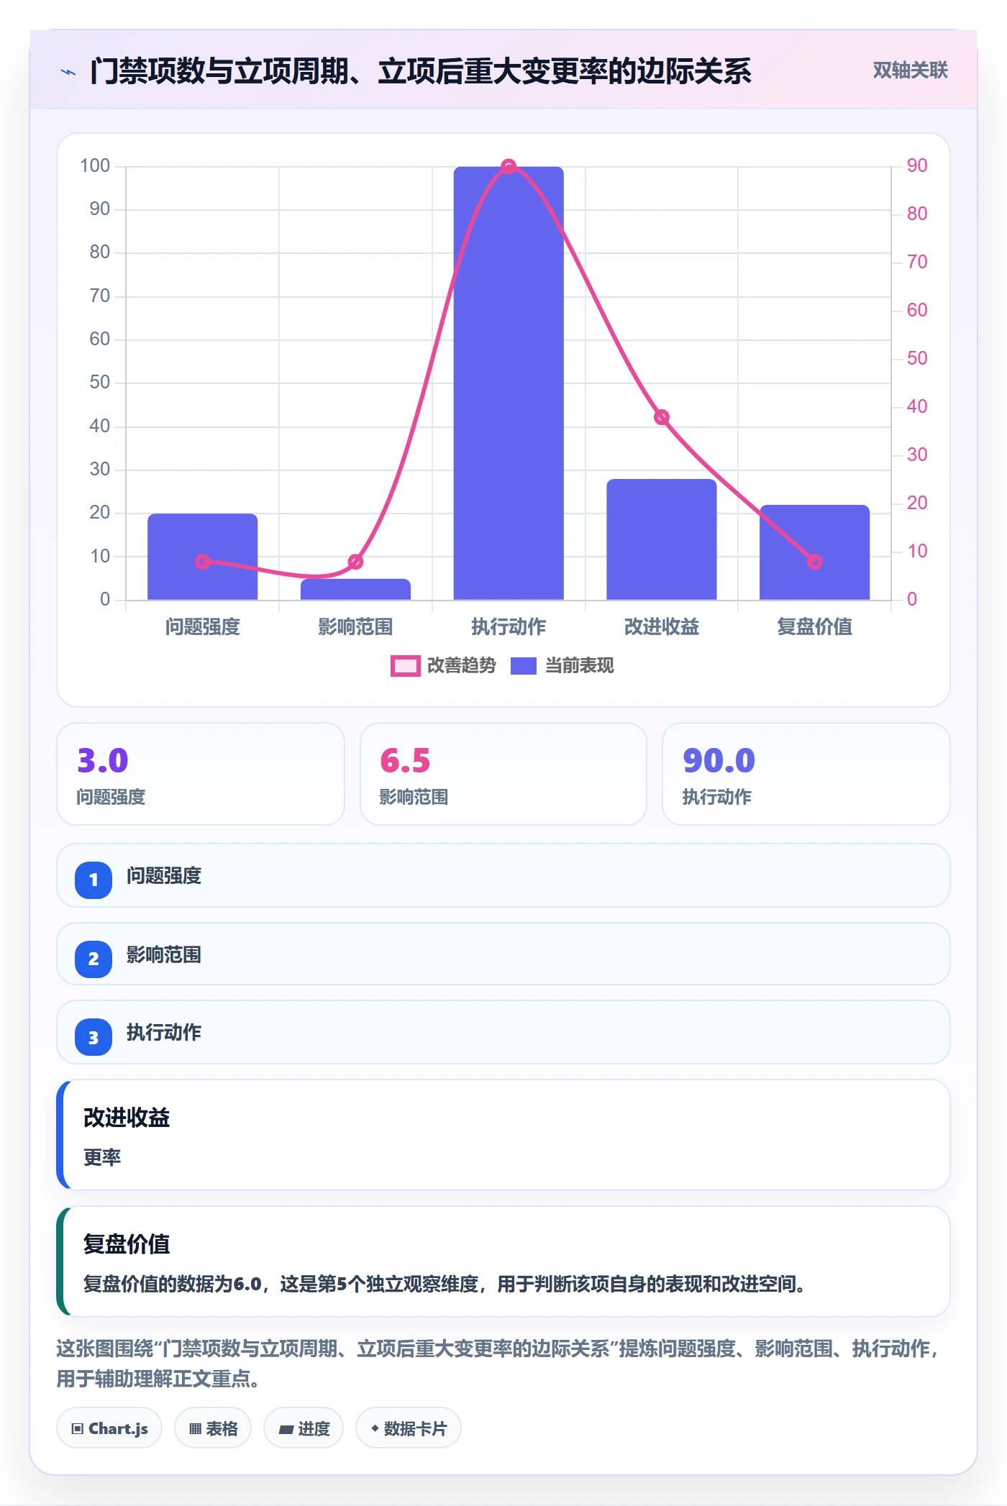This screenshot has width=1007, height=1506.
Task: Click the chart title 门禁项数与立项周期
Action: [x=421, y=71]
